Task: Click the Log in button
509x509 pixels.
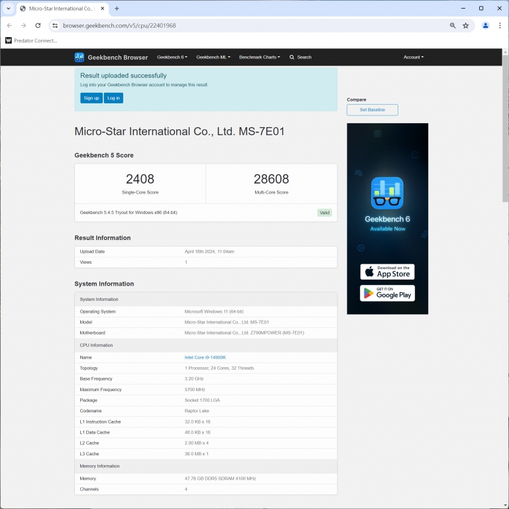Action: coord(113,98)
